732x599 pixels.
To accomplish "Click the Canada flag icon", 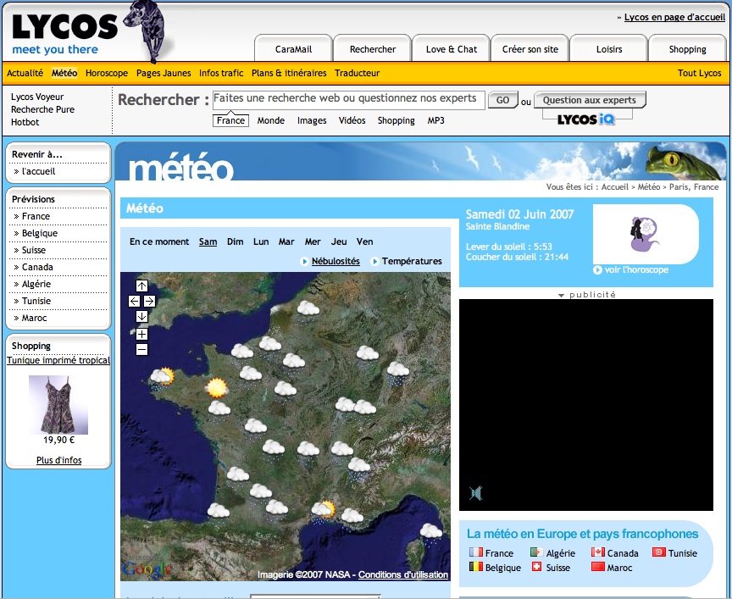I will 597,552.
